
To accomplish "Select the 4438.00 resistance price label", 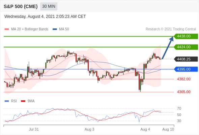I will [186, 36].
